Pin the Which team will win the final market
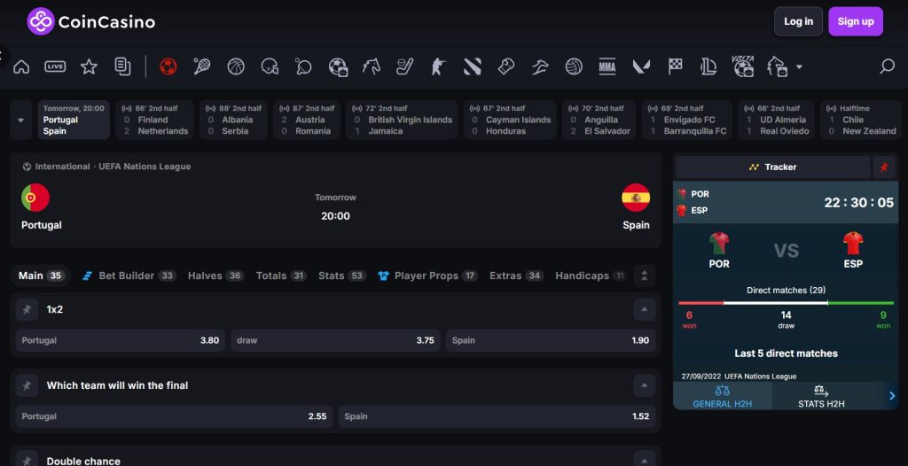 click(27, 385)
